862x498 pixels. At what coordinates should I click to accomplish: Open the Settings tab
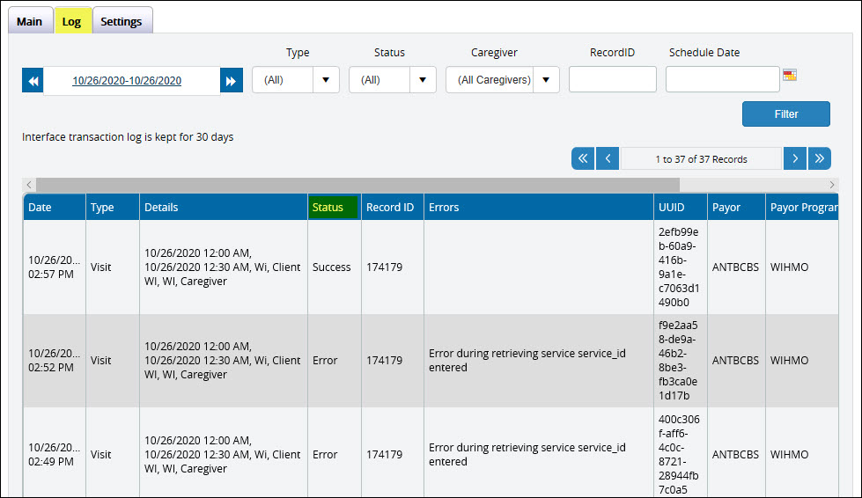tap(122, 21)
